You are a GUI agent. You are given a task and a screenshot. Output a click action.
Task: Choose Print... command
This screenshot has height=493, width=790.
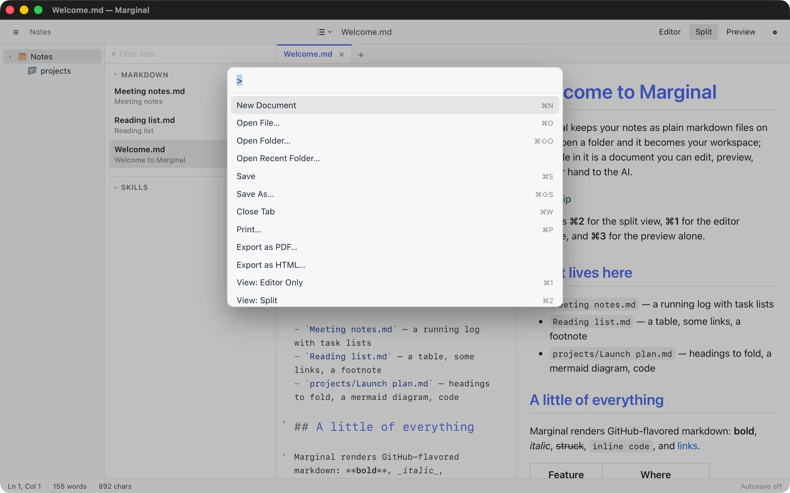point(395,230)
